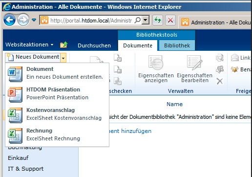Switch to the Durchsuchen tab
Screen dimensions: 252x177
coord(94,45)
